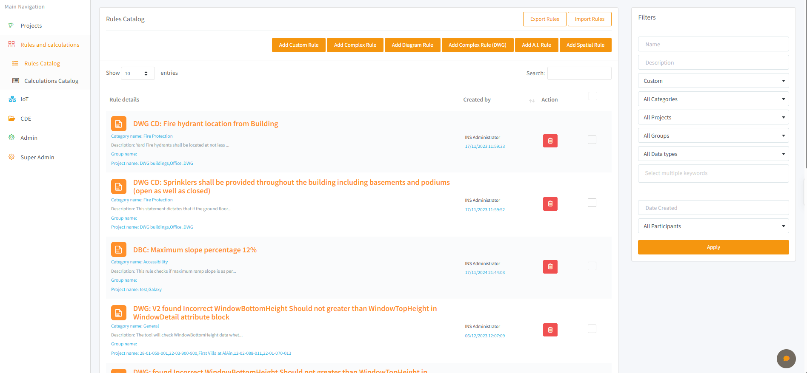This screenshot has height=373, width=807.
Task: Open Projects in main navigation
Action: pos(31,26)
